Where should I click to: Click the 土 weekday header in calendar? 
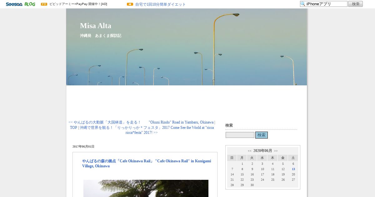coord(293,158)
